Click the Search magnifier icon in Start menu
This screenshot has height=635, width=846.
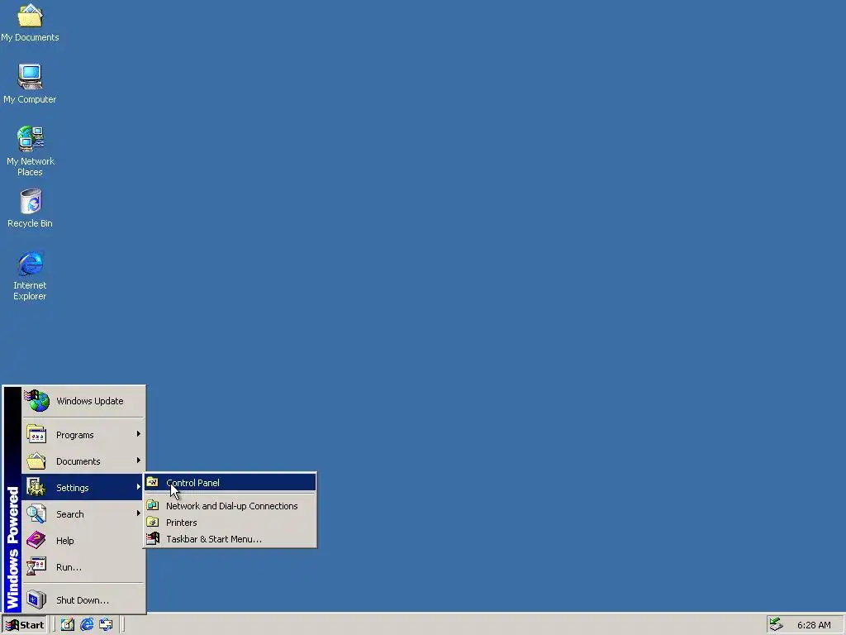tap(36, 513)
